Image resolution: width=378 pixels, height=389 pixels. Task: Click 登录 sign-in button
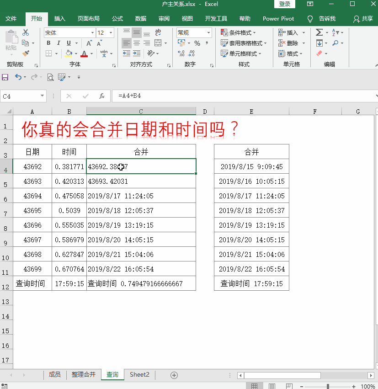point(284,4)
